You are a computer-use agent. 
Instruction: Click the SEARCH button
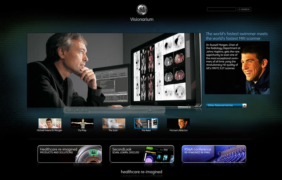pyautogui.click(x=244, y=9)
